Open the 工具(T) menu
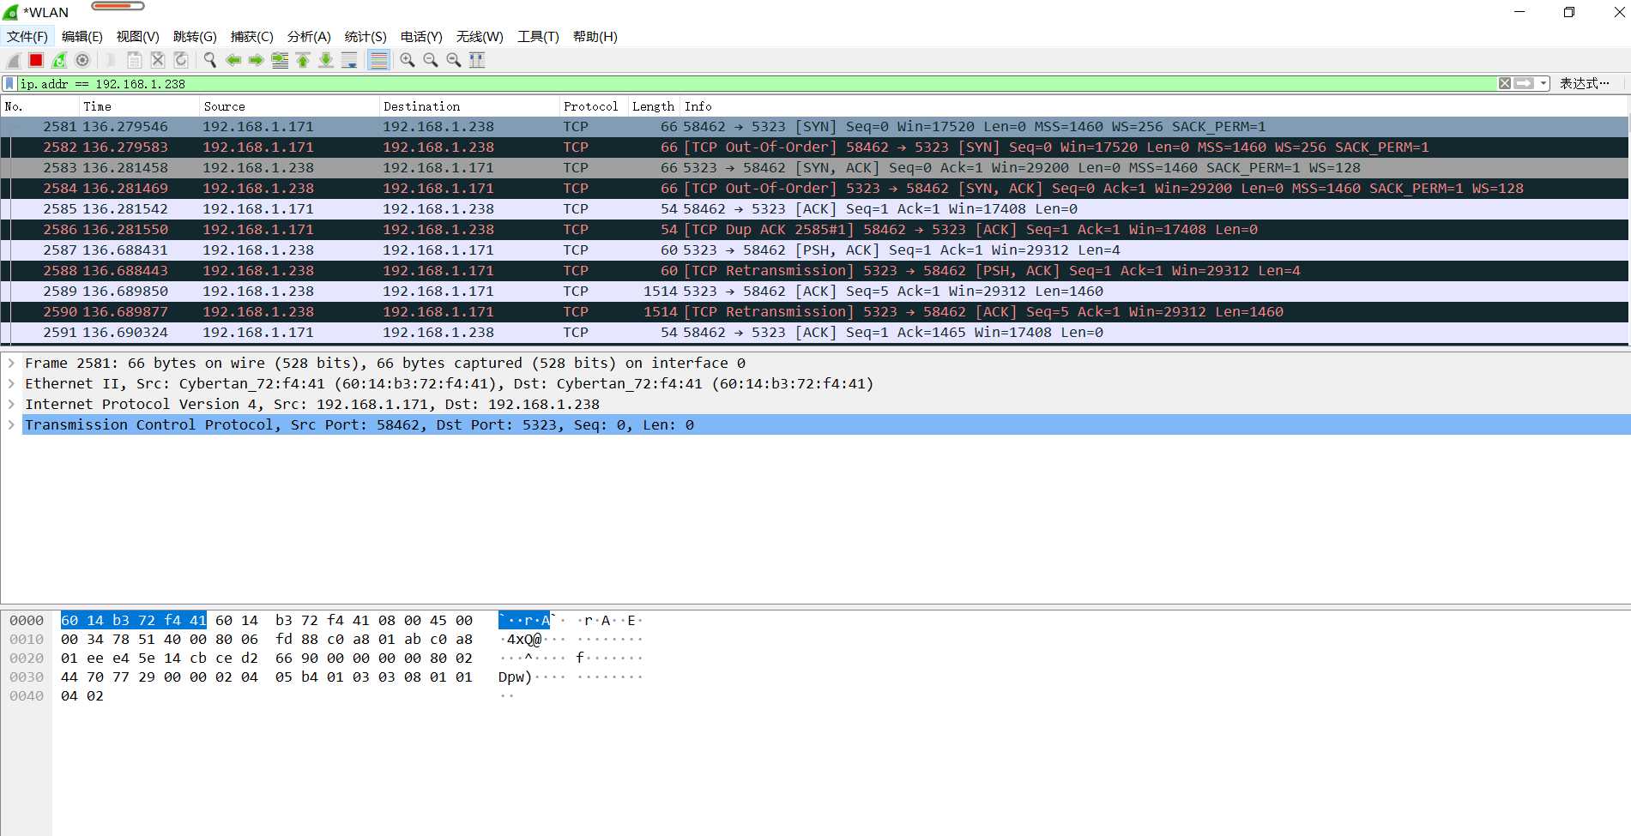 [x=538, y=37]
